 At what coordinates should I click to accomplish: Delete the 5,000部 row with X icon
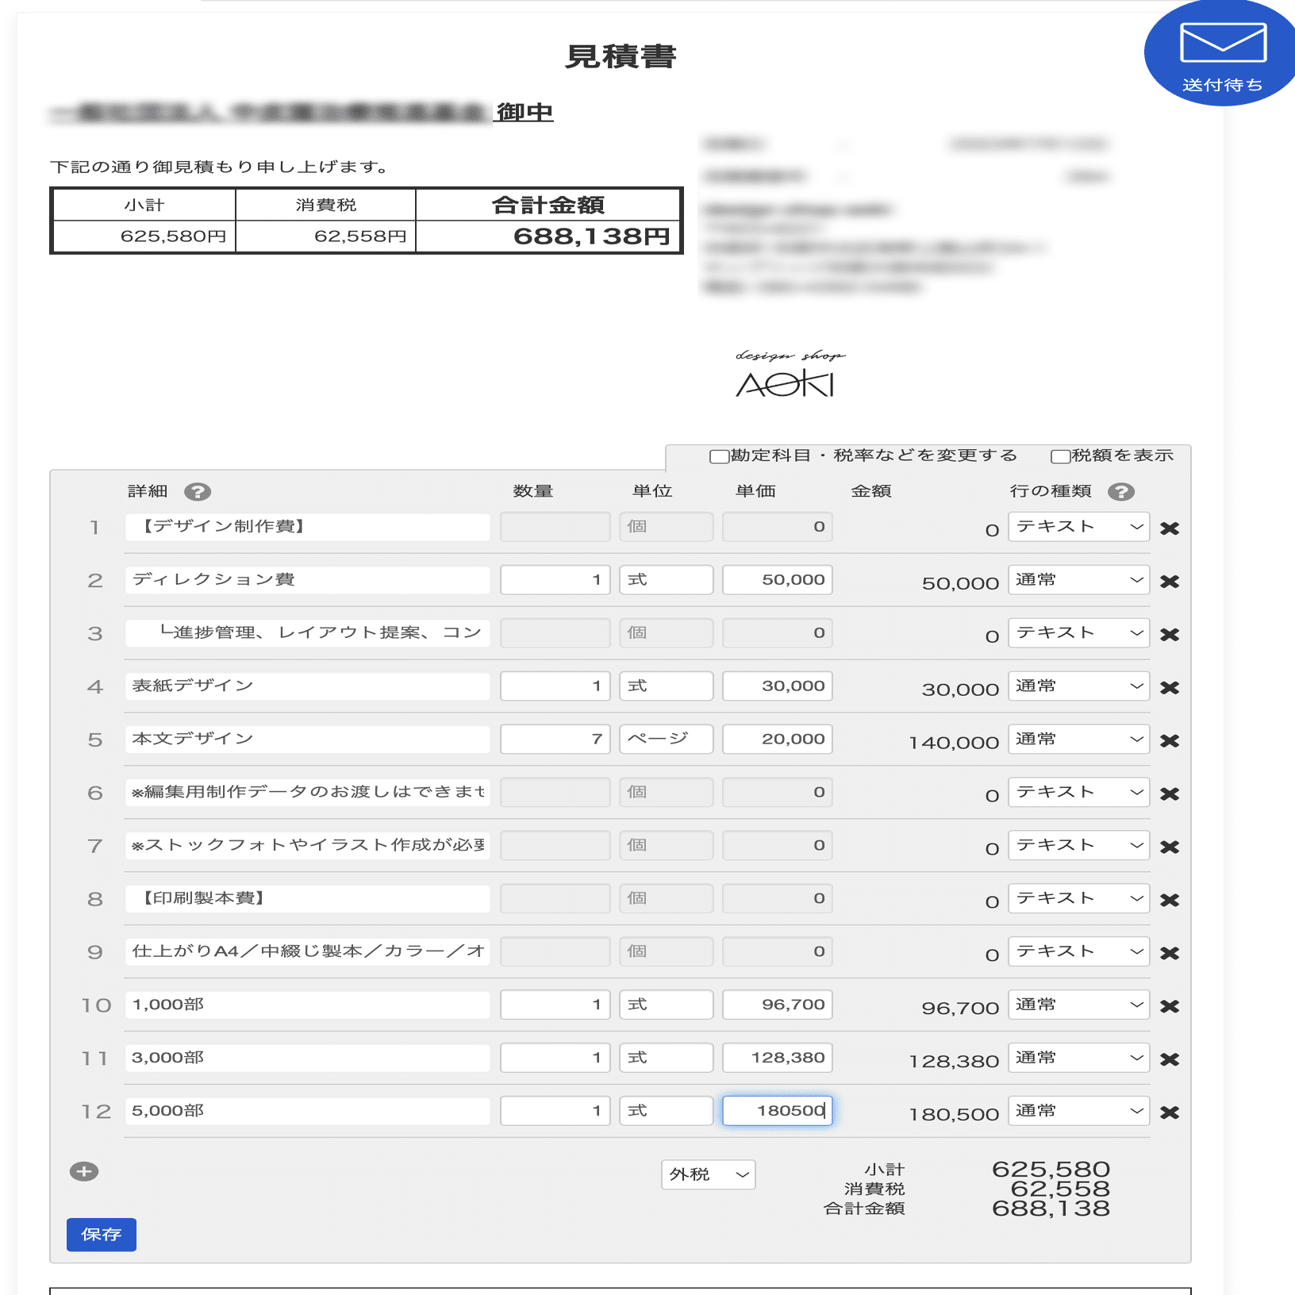click(x=1169, y=1111)
